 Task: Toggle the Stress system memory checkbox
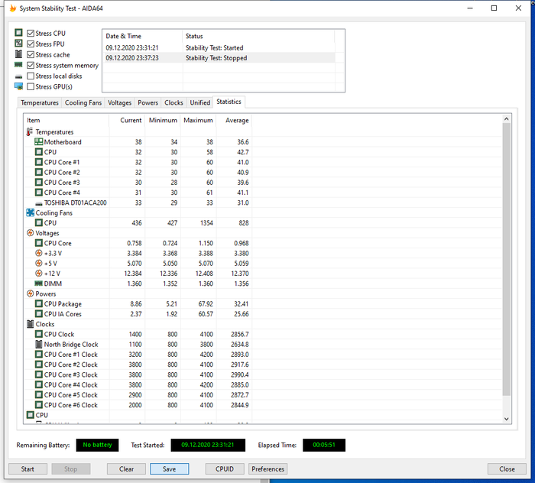[x=31, y=65]
